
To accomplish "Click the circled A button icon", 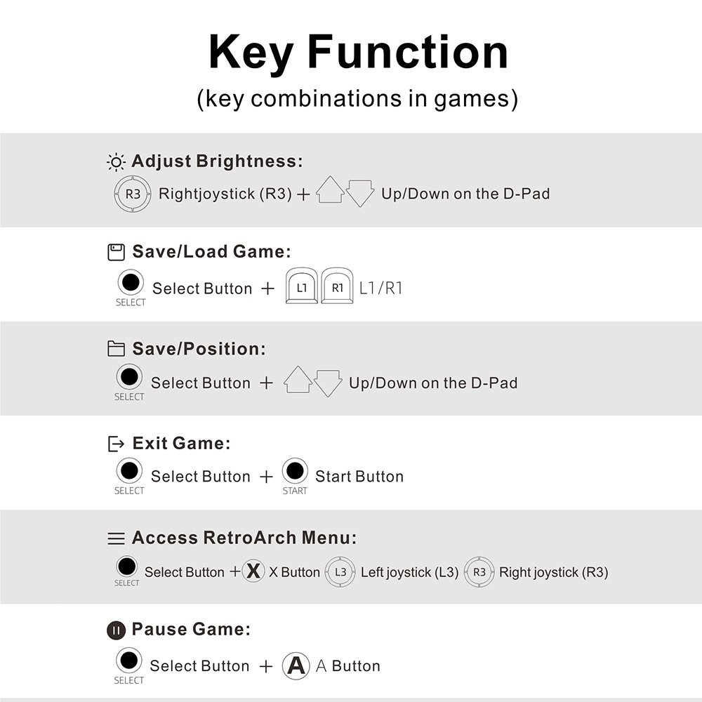I will (296, 665).
